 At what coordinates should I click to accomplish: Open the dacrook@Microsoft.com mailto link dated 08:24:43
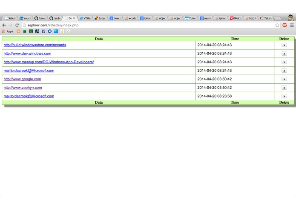[29, 71]
